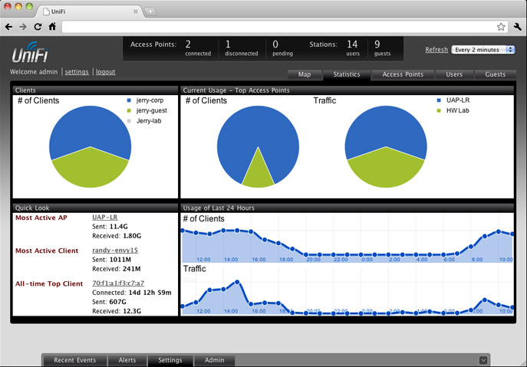Screen dimensions: 527x367
Task: Click the blue UAP-LR legend swatch
Action: pos(439,100)
